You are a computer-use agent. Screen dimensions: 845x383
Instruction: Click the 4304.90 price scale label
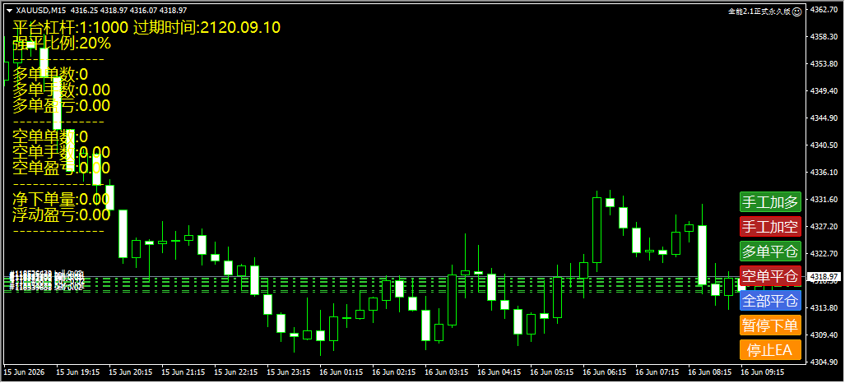pyautogui.click(x=824, y=362)
